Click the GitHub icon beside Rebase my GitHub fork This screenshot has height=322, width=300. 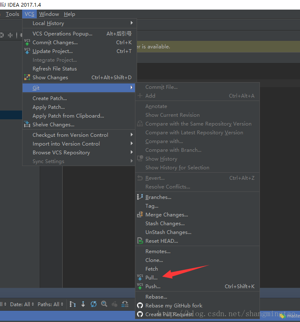[140, 305]
